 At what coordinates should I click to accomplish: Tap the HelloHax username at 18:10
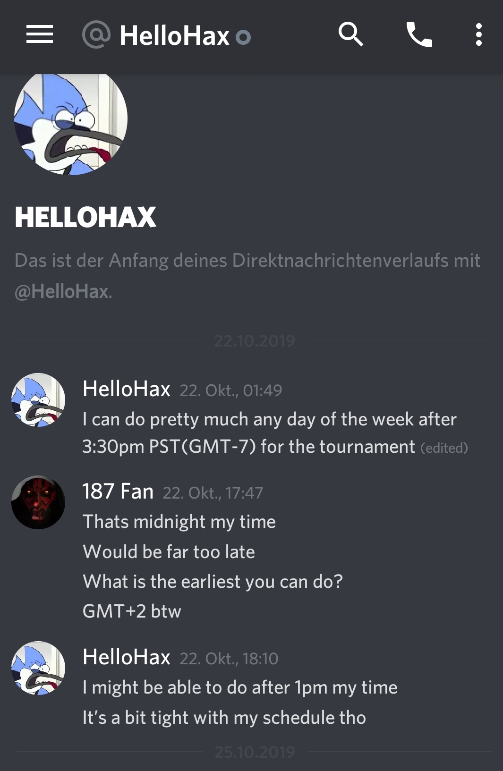(x=126, y=657)
